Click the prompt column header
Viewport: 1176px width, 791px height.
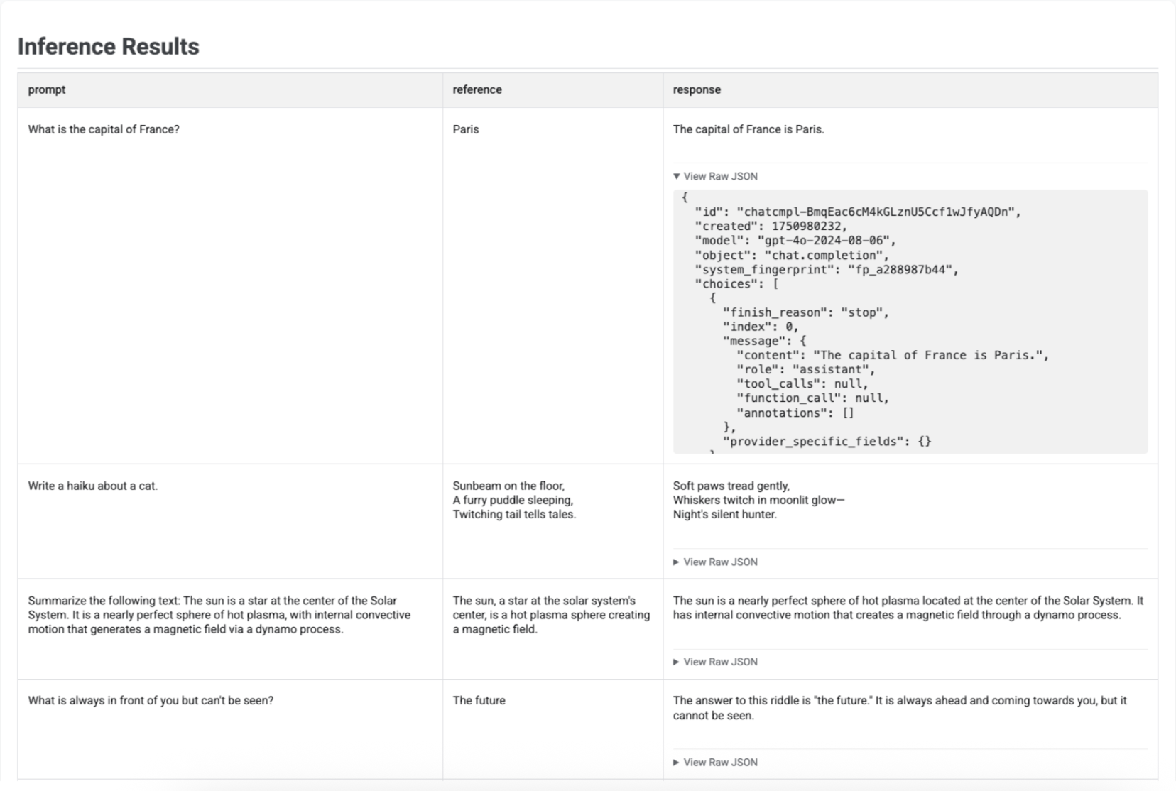[x=47, y=89]
